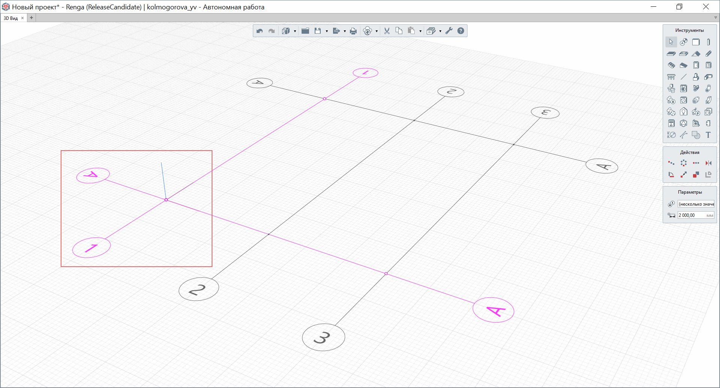The width and height of the screenshot is (720, 388).
Task: Pick the Column tool
Action: 708,42
